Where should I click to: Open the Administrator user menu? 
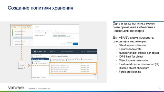coord(92,52)
